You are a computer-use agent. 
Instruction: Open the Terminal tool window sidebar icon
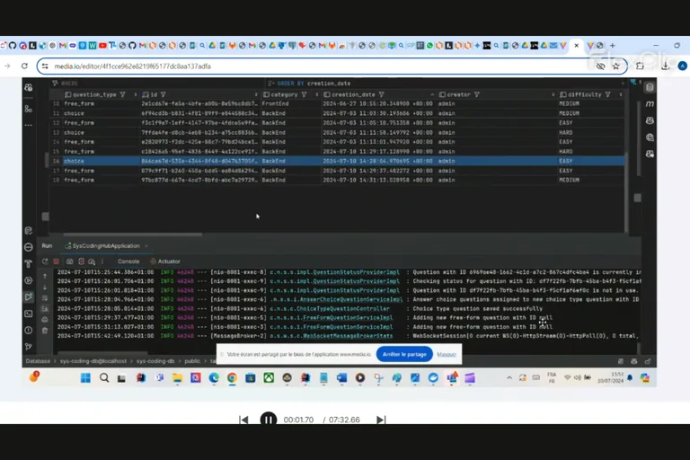coord(29,314)
